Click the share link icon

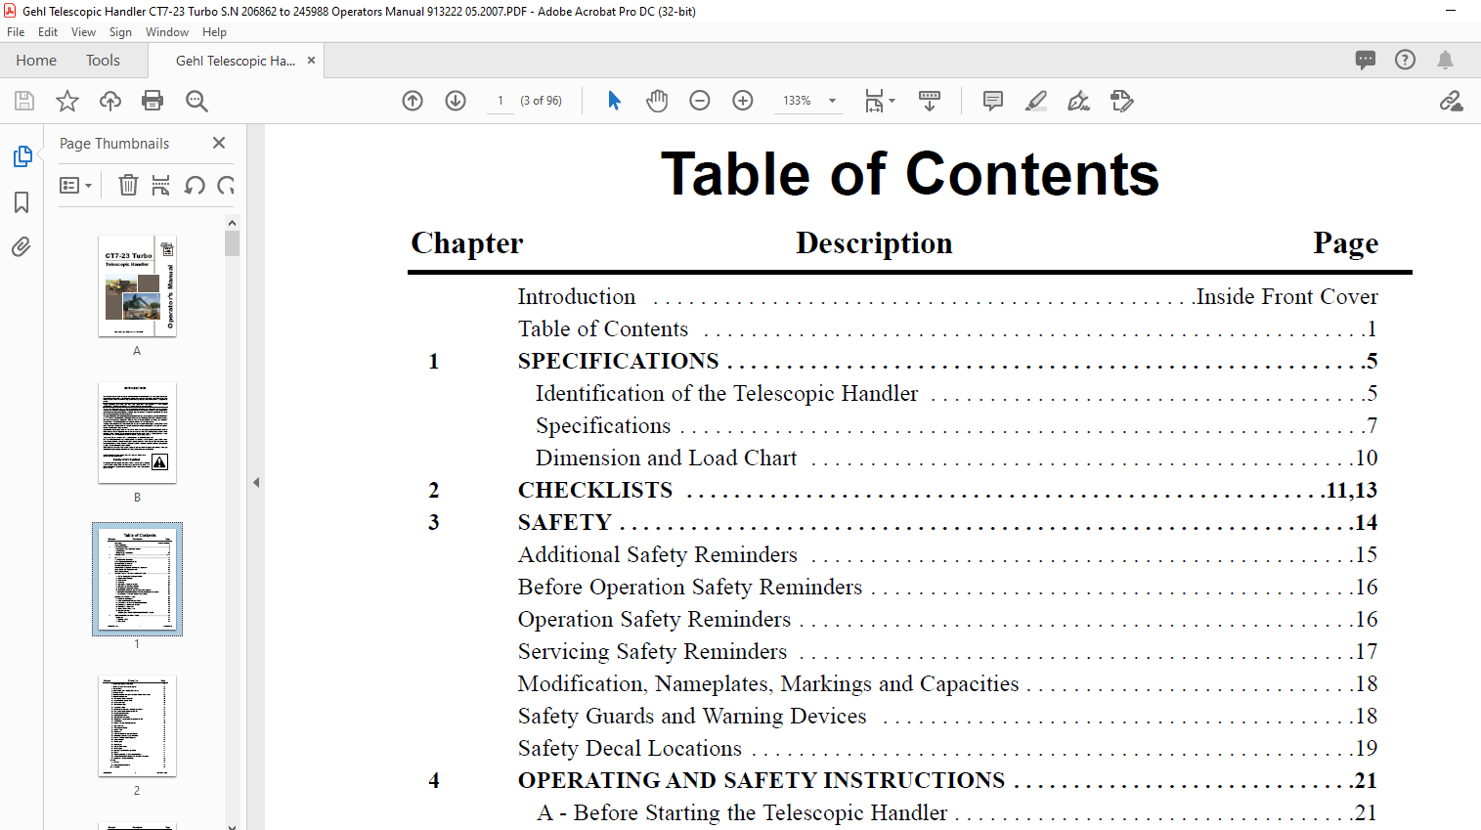1451,101
